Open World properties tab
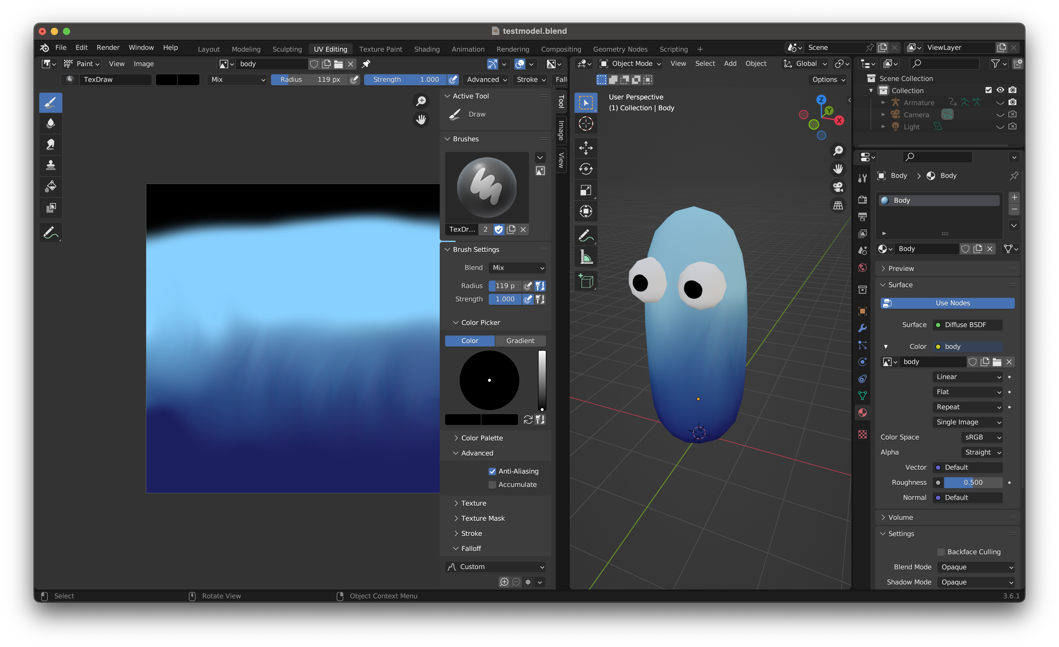The image size is (1059, 647). tap(862, 268)
